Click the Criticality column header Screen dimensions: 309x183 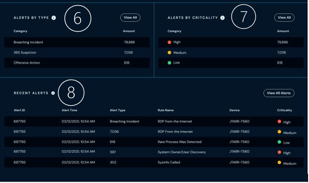pyautogui.click(x=285, y=110)
